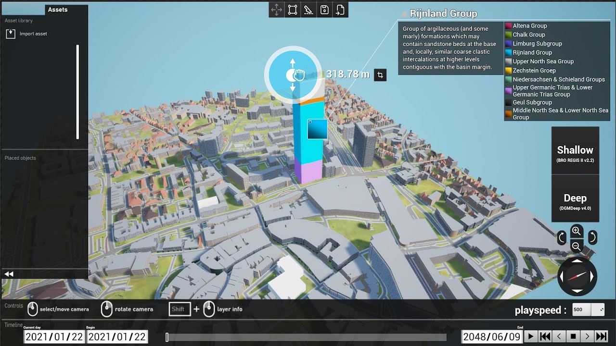The height and width of the screenshot is (346, 616).
Task: Collapse the Assets panel with double arrows
Action: [9, 274]
